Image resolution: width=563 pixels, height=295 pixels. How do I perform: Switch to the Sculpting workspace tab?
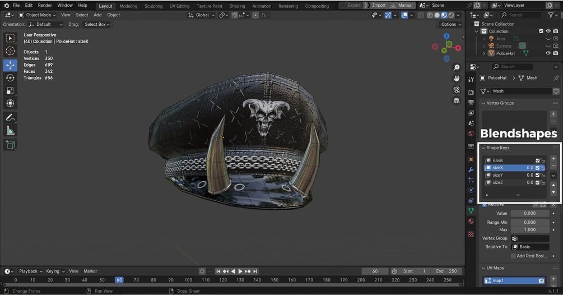[x=153, y=6]
